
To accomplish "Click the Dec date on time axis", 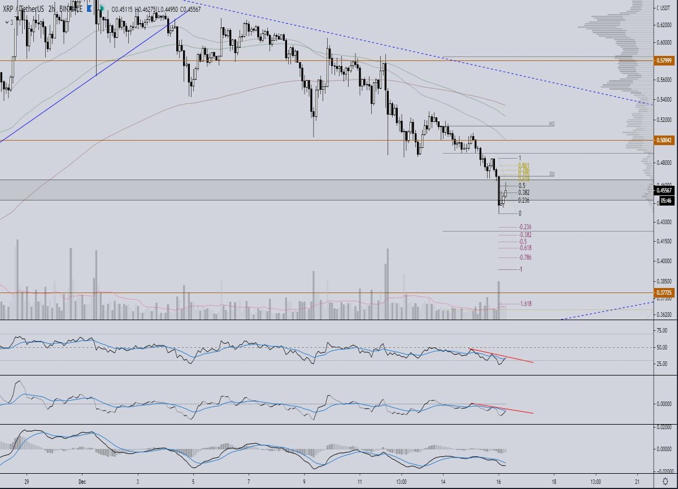I will tap(81, 482).
